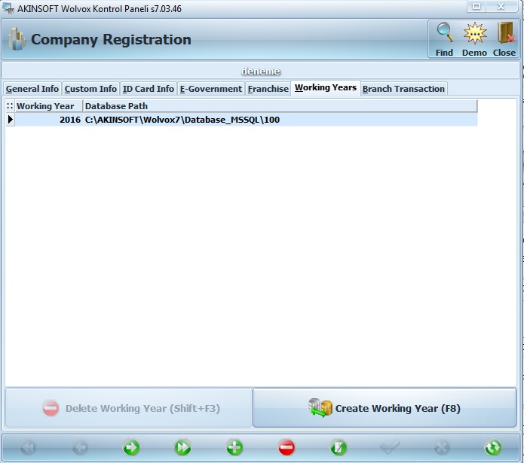Open the E-Government tab
The image size is (524, 463).
coord(211,89)
